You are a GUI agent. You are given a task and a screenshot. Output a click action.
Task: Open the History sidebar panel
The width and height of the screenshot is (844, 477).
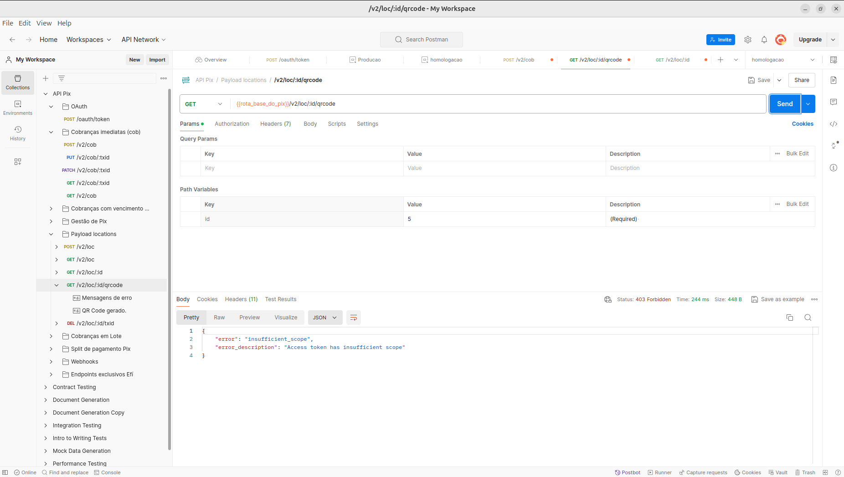(x=18, y=133)
